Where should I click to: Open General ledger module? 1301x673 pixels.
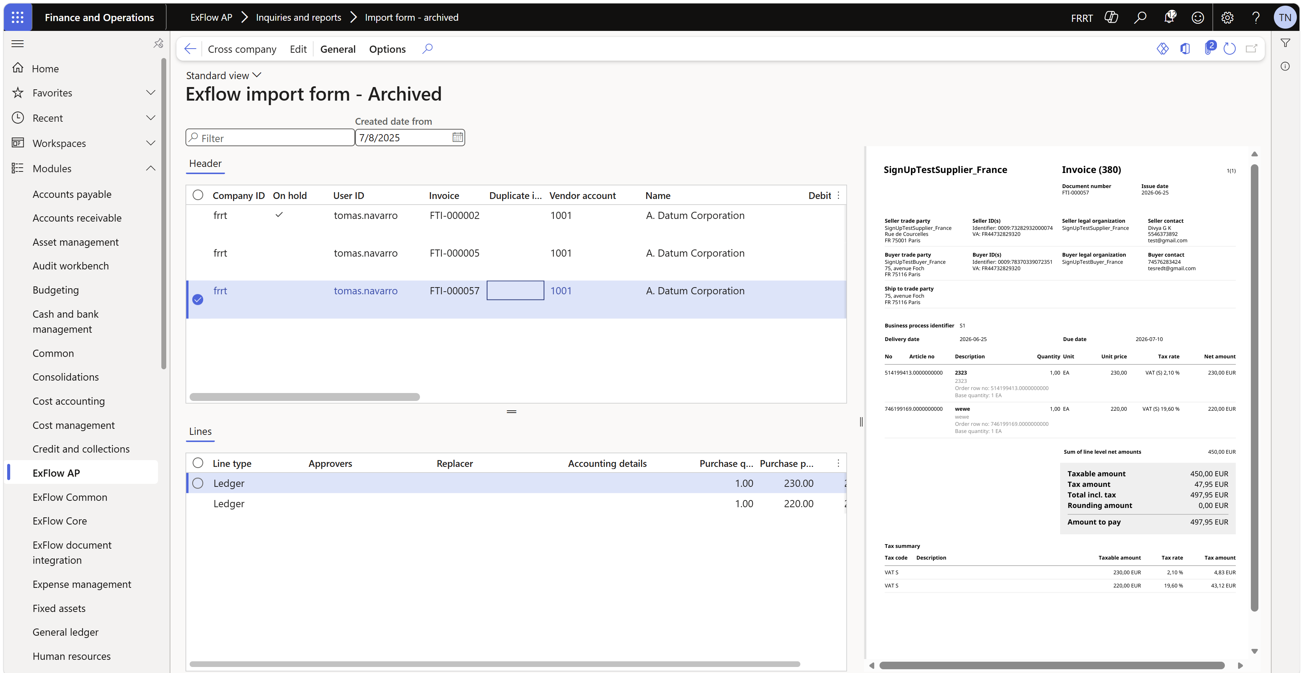(x=66, y=632)
